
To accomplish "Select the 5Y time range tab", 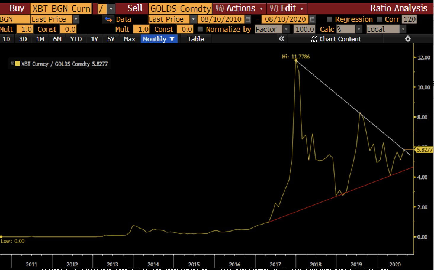I will [x=111, y=39].
